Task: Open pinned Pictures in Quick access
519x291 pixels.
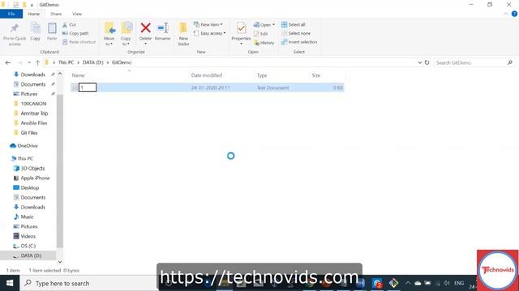Action: [x=29, y=94]
